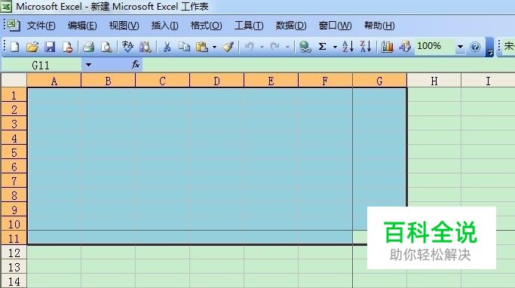Open a file with the folder icon
The height and width of the screenshot is (288, 515).
pyautogui.click(x=32, y=47)
